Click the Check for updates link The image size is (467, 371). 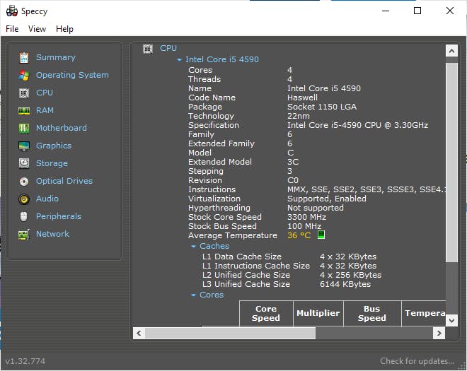click(x=417, y=361)
